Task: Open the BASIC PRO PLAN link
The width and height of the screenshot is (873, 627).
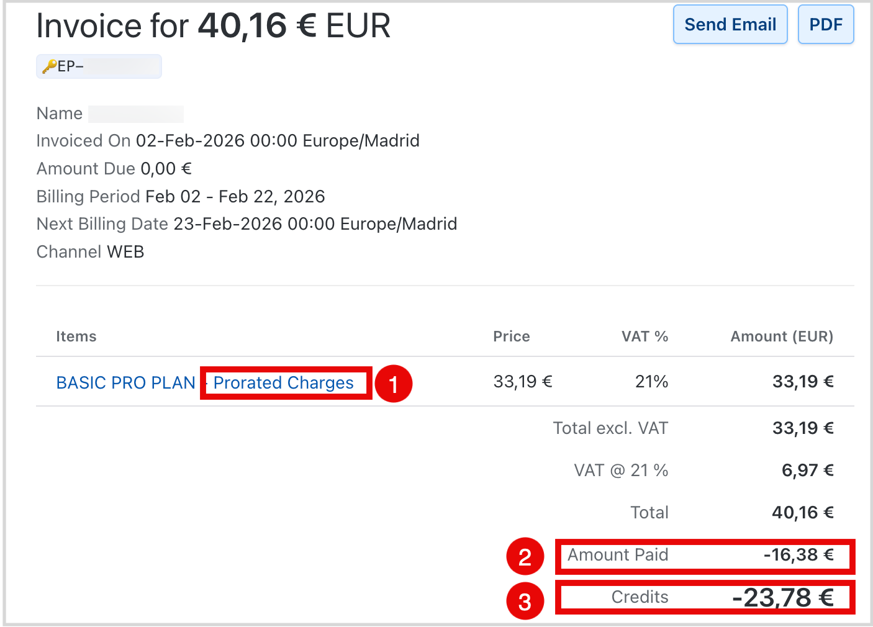Action: click(x=126, y=382)
